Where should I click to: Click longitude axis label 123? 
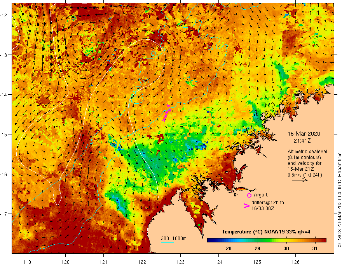[x=180, y=262]
